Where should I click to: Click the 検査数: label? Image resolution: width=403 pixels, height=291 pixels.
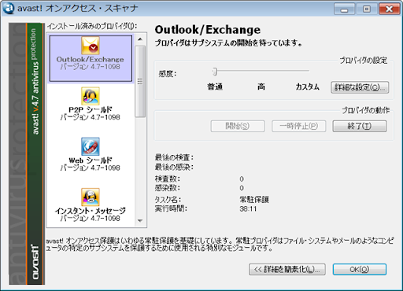pyautogui.click(x=168, y=179)
